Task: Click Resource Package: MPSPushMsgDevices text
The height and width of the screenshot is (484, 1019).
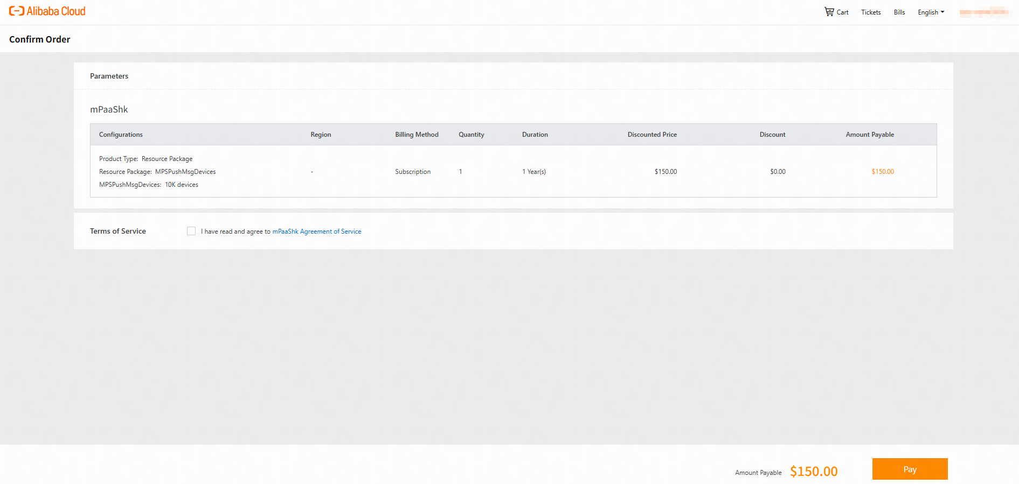Action: 157,172
